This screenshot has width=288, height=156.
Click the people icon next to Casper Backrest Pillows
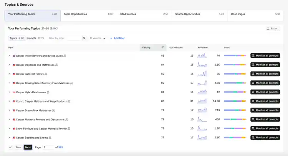[46, 74]
